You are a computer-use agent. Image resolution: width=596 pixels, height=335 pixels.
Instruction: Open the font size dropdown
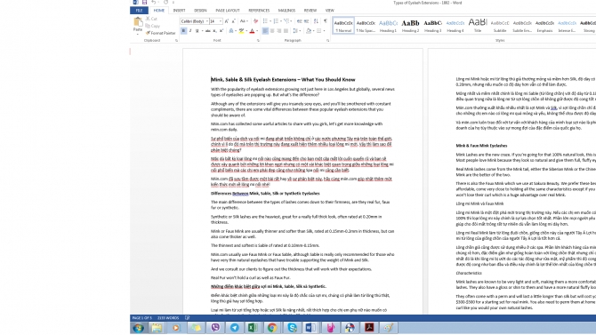coord(221,21)
